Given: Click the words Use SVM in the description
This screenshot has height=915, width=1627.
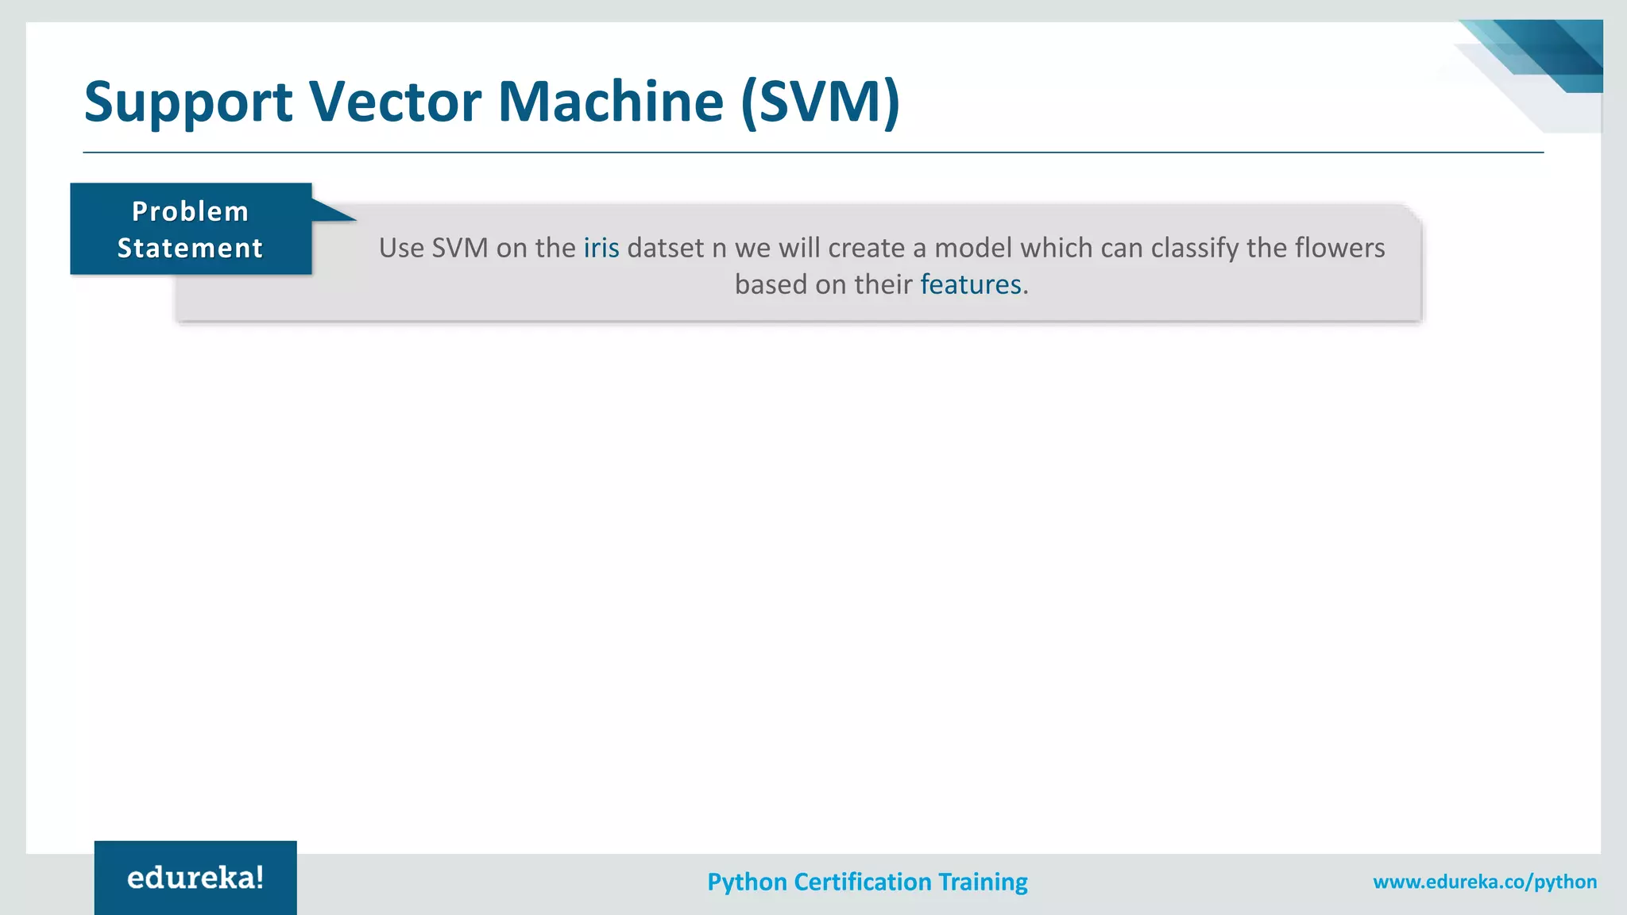Looking at the screenshot, I should pos(433,248).
